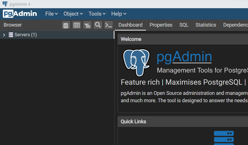Click the pgAdmin elephant logo image
Image resolution: width=248 pixels, height=145 pixels.
(x=136, y=62)
